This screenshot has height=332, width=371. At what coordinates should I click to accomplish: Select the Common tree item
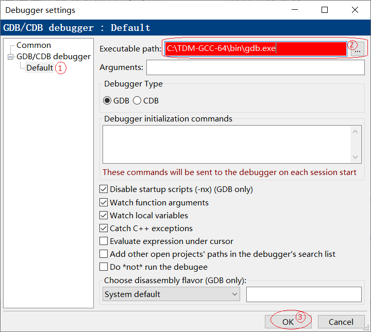pos(33,45)
